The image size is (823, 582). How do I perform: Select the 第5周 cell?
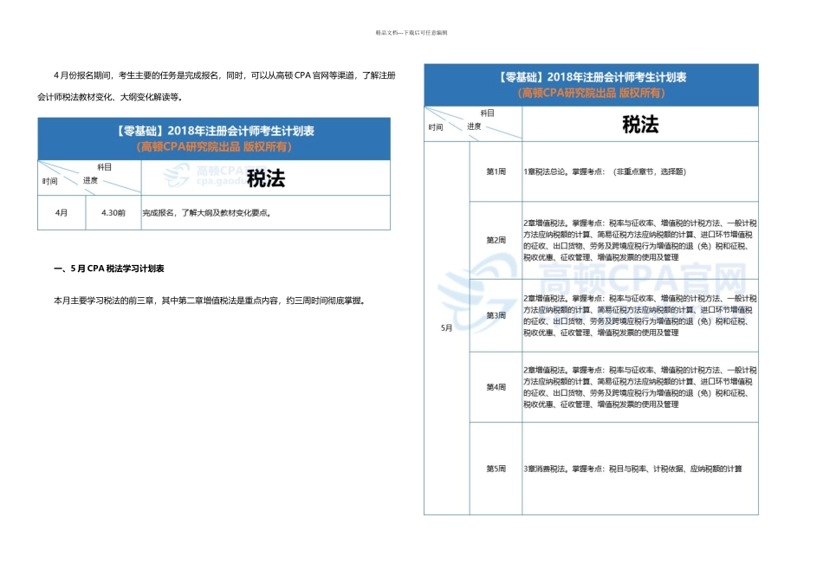496,469
